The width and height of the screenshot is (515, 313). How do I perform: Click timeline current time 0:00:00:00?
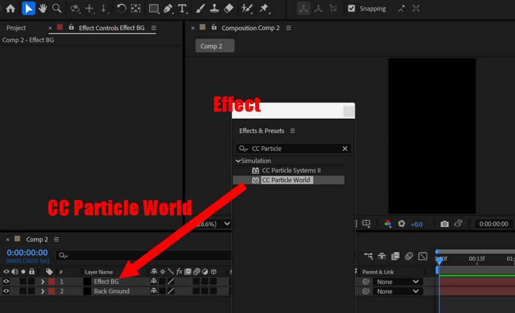(27, 253)
